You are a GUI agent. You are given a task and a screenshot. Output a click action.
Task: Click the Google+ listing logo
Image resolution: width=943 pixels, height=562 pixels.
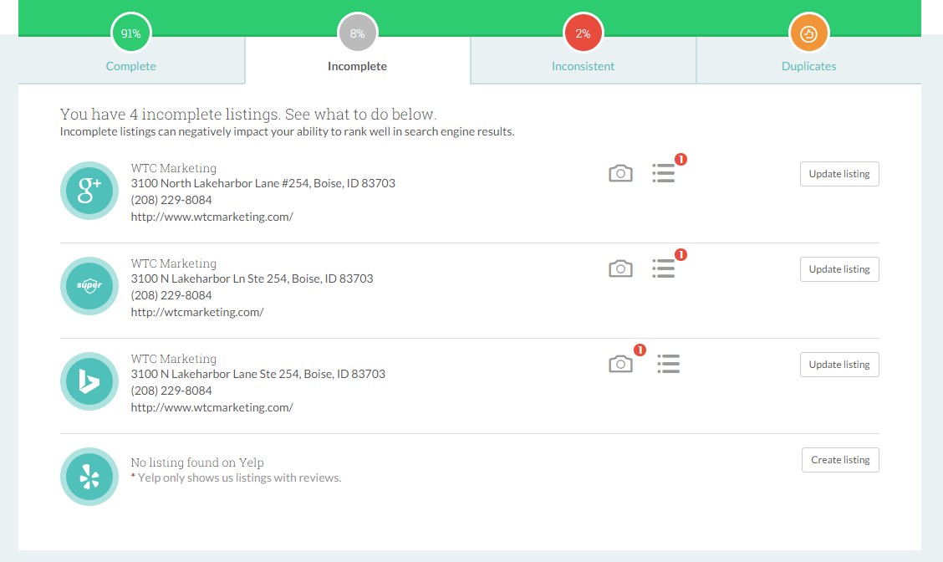89,191
